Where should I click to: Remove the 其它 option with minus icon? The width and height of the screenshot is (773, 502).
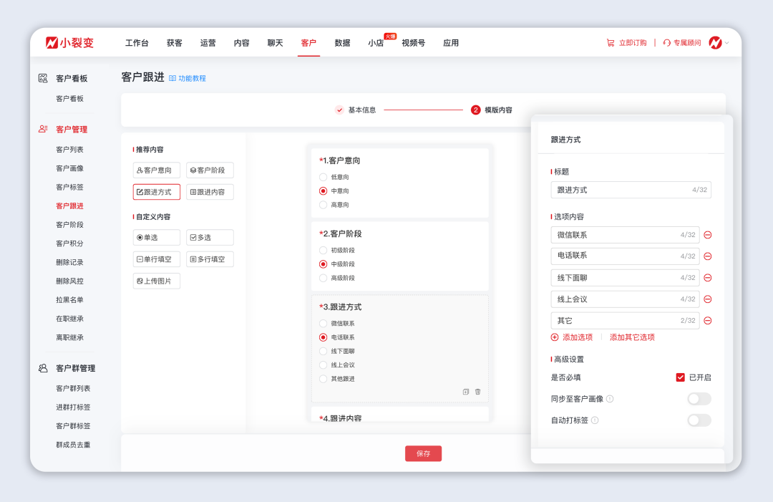[x=707, y=320]
